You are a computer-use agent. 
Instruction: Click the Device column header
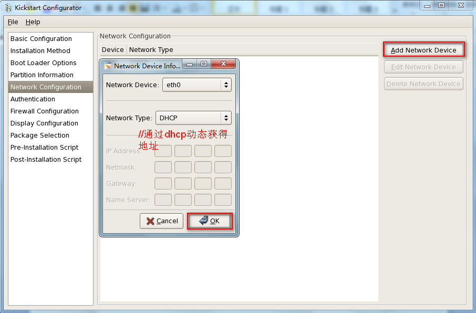[112, 49]
